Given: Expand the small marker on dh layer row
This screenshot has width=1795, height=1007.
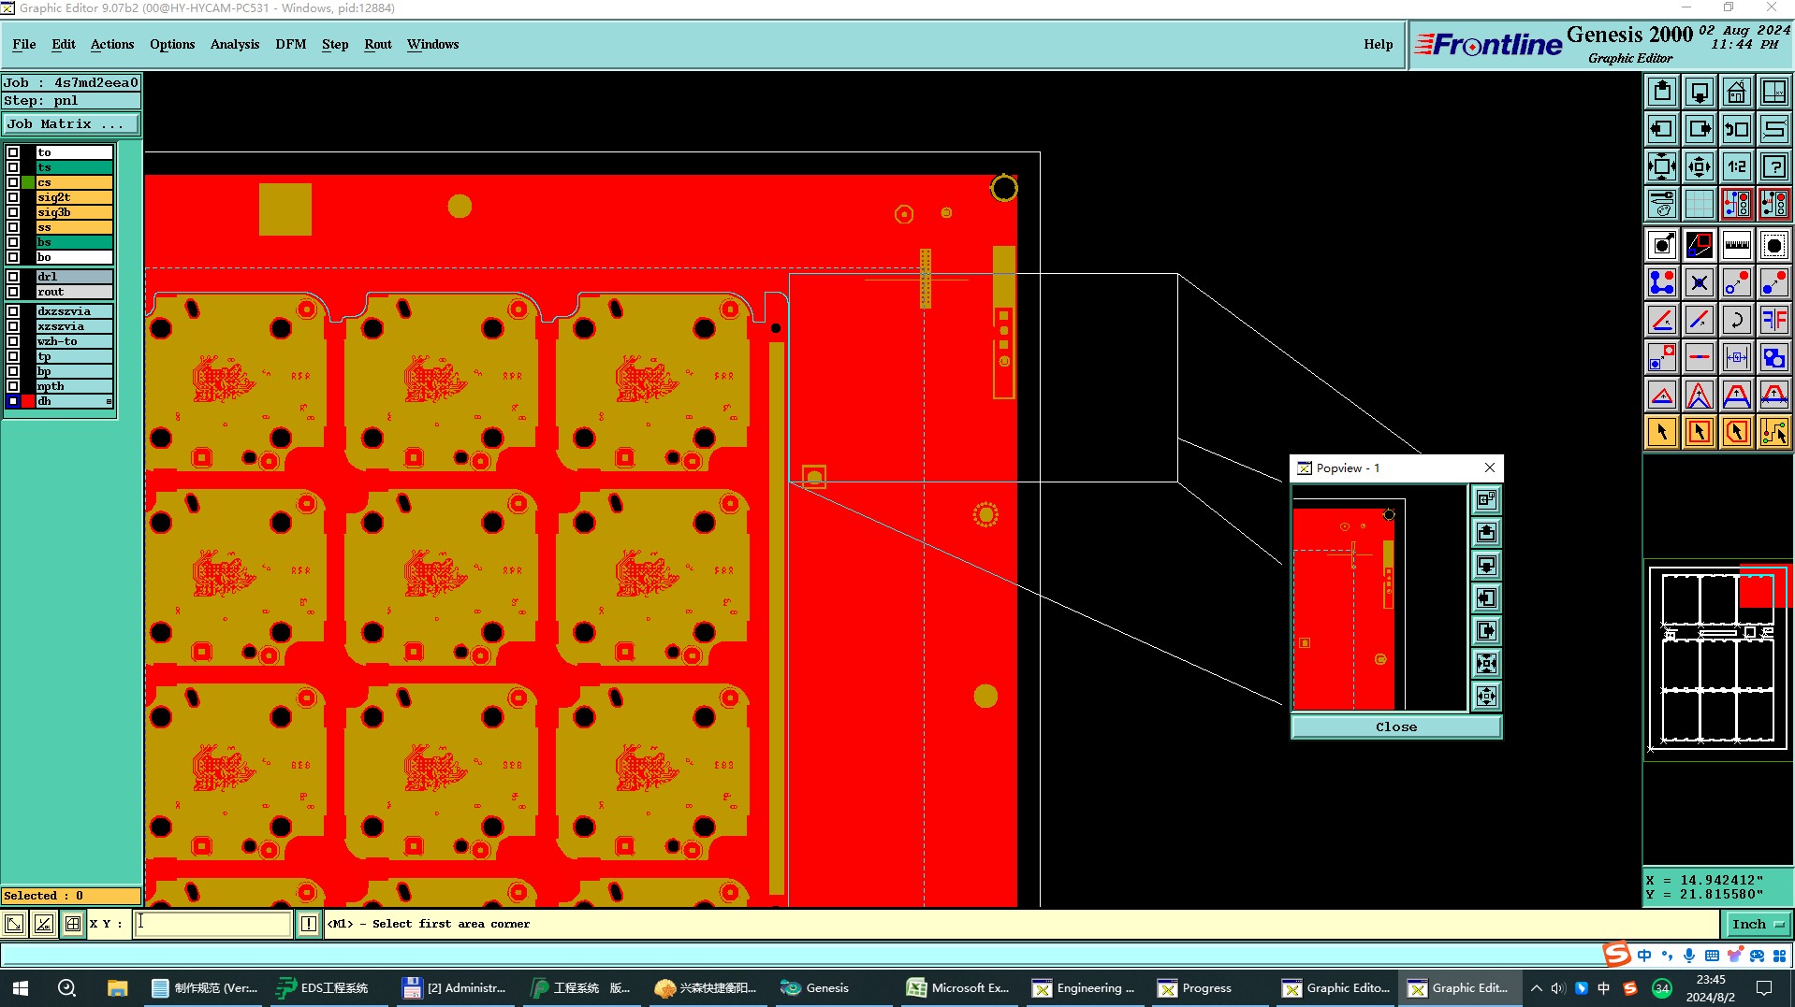Looking at the screenshot, I should point(109,401).
